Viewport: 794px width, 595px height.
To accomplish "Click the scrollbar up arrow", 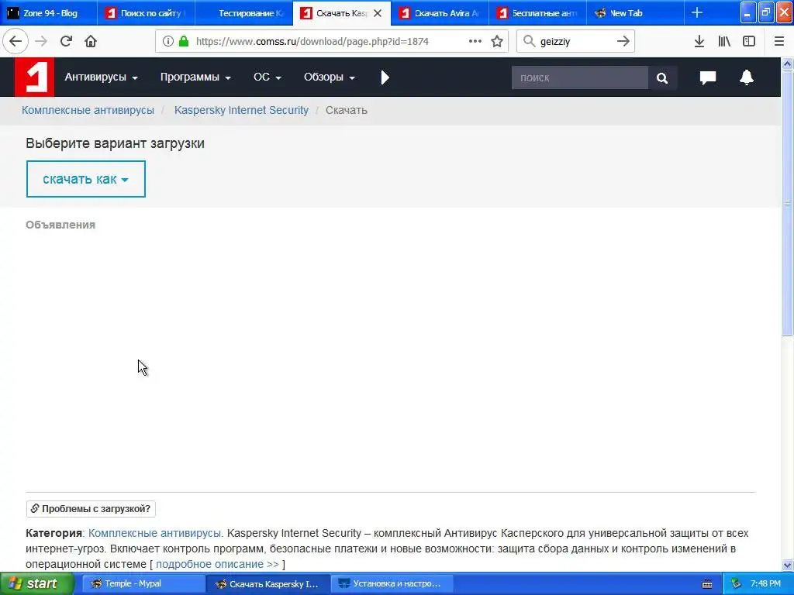I will pyautogui.click(x=787, y=64).
